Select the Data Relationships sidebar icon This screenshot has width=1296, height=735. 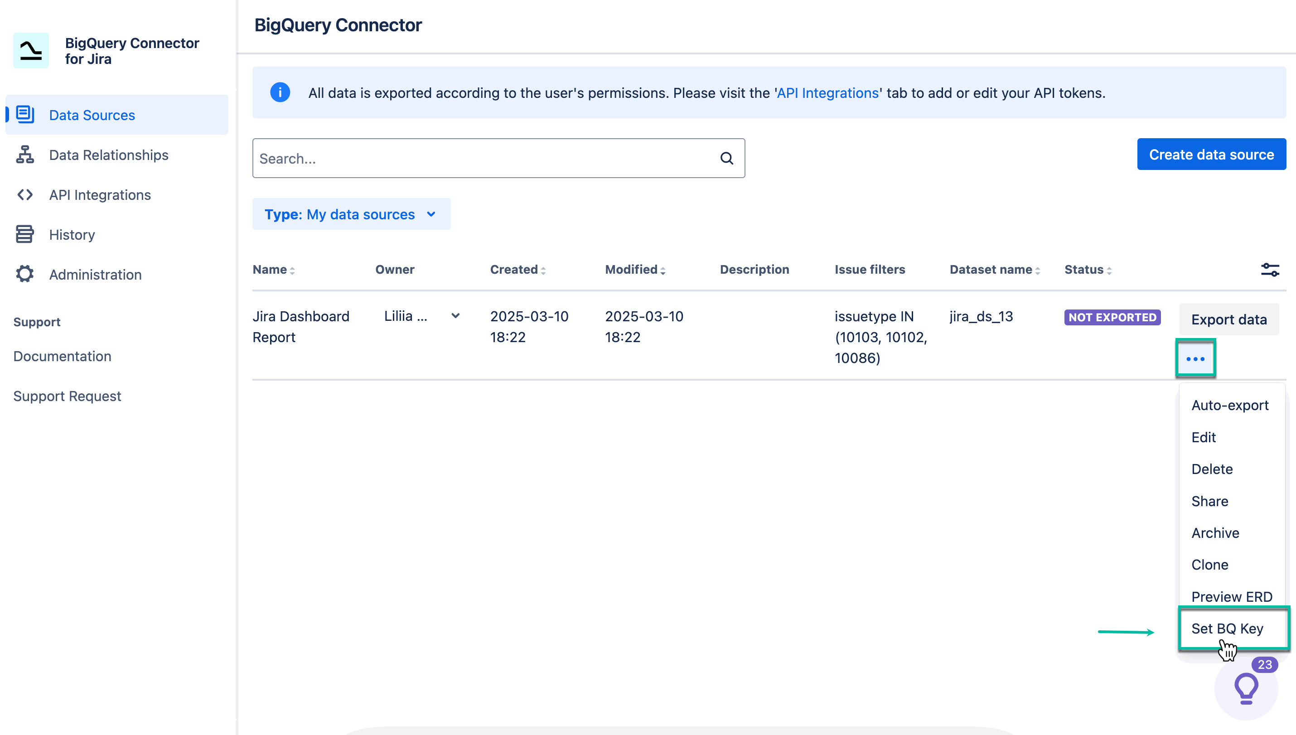click(x=25, y=155)
